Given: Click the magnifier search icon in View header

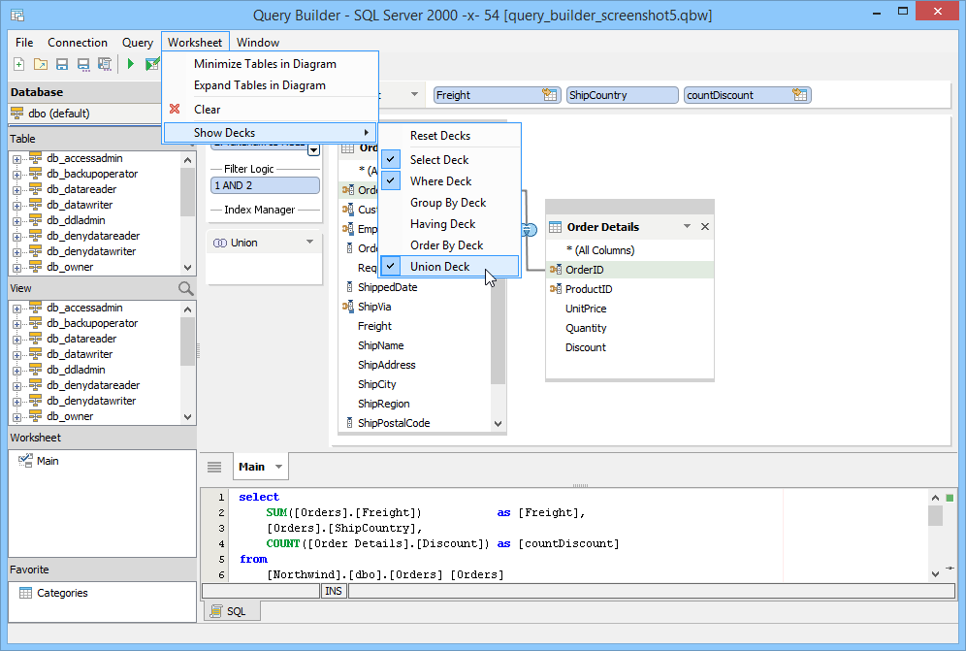Looking at the screenshot, I should tap(185, 288).
